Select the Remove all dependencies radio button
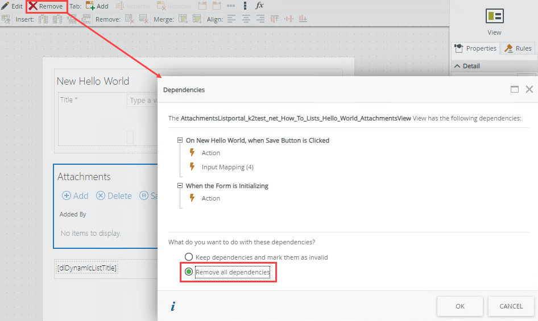The height and width of the screenshot is (321, 538). (x=189, y=272)
